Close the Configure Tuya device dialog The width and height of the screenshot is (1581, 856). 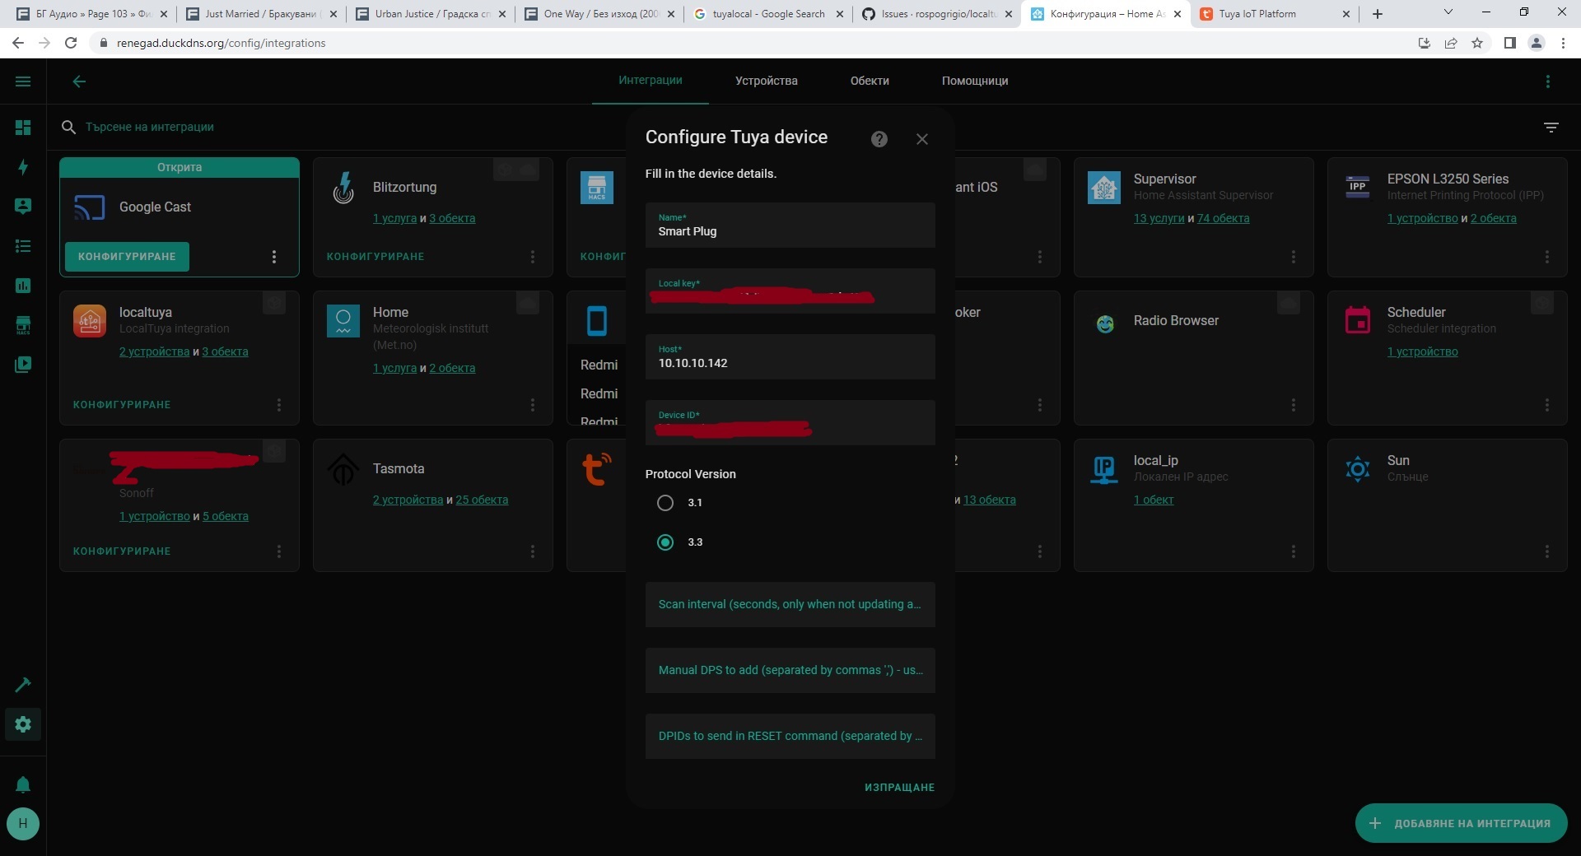click(922, 139)
